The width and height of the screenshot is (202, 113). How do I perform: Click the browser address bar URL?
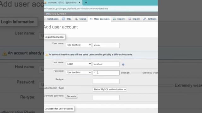(x=76, y=9)
